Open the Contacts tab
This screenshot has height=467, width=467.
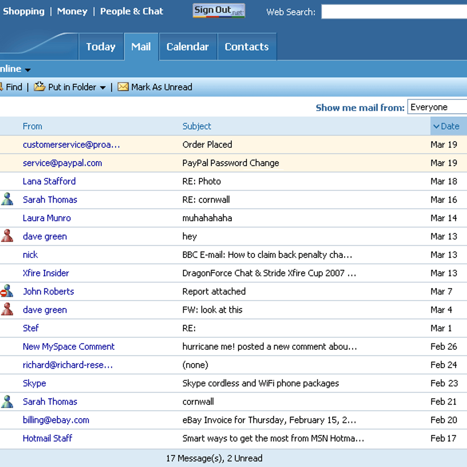[x=247, y=47]
